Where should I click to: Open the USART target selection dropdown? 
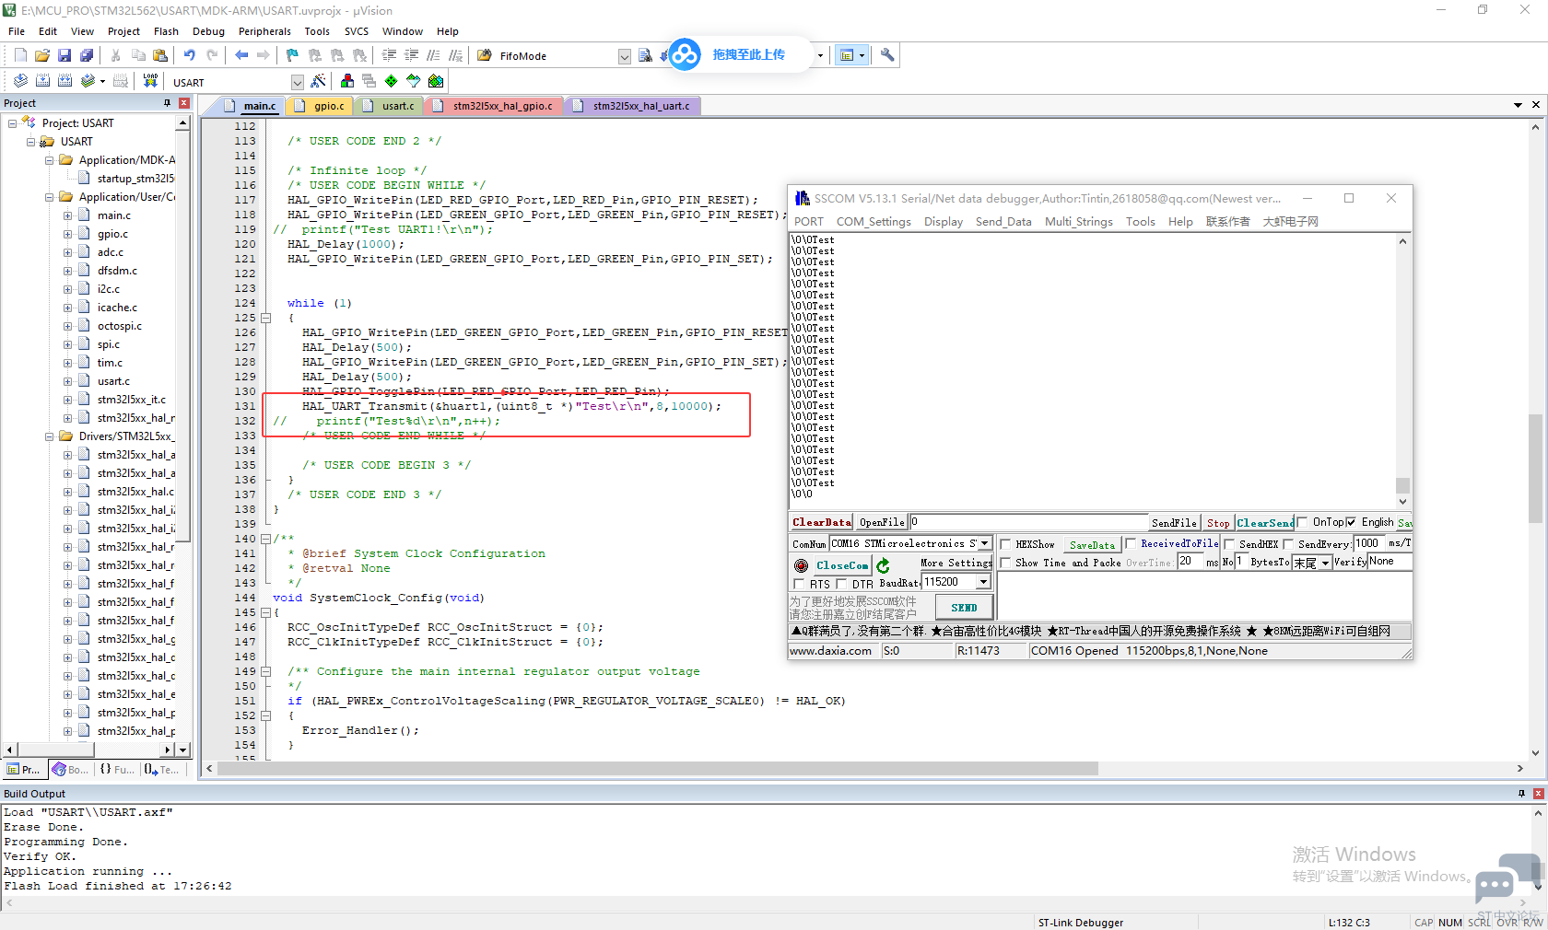(297, 82)
